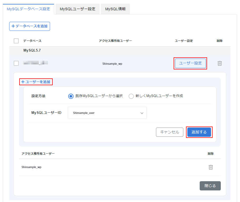Screen dimensions: 240x202
Task: Open the MySQLユーザーID dropdown showing Shinsample_user
Action: (x=107, y=113)
